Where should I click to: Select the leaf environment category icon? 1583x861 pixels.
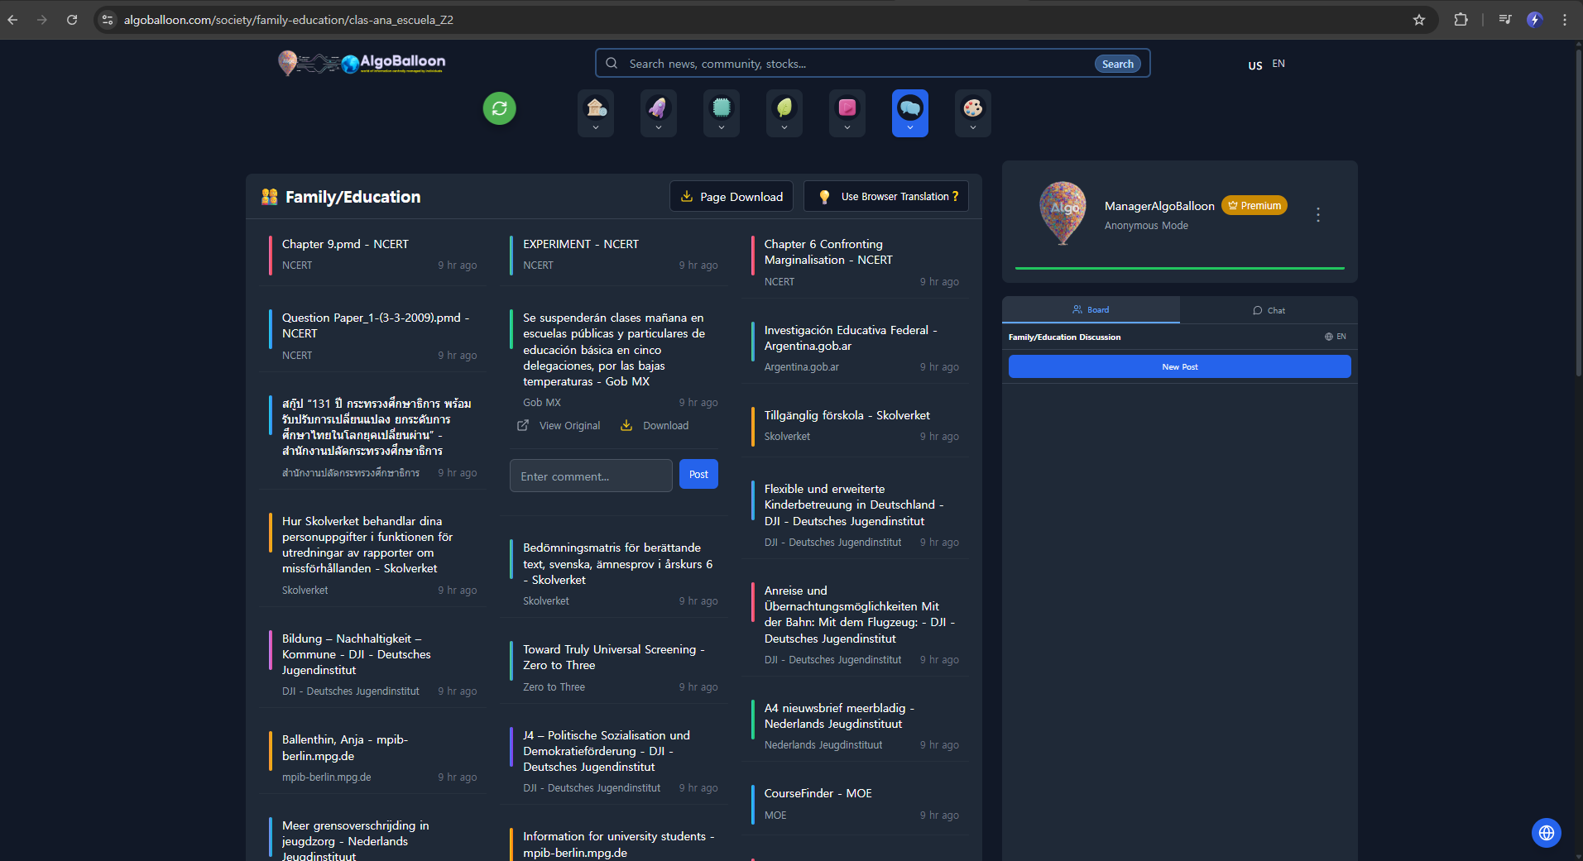pyautogui.click(x=784, y=108)
